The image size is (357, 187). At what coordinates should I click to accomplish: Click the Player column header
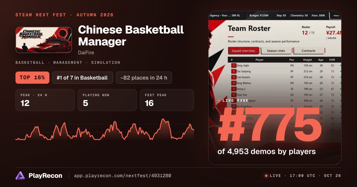pos(259,60)
